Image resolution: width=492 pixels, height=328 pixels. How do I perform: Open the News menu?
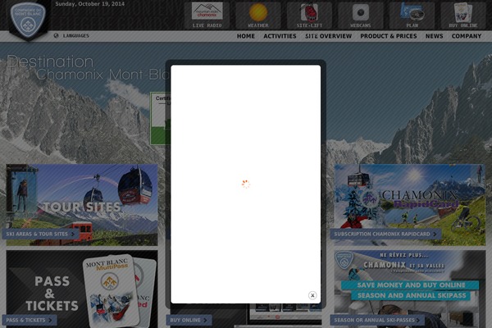435,36
